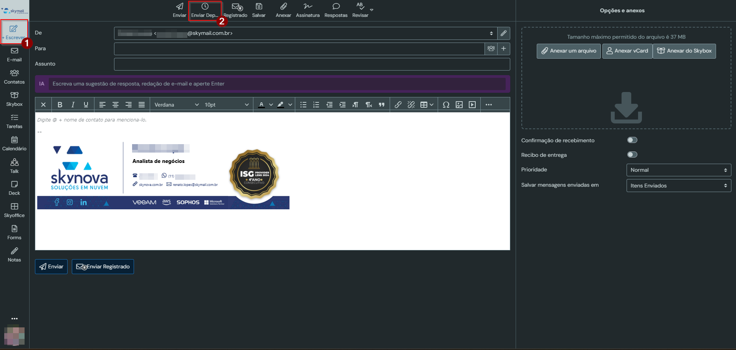
Task: Click the bulleted list icon
Action: tap(303, 105)
